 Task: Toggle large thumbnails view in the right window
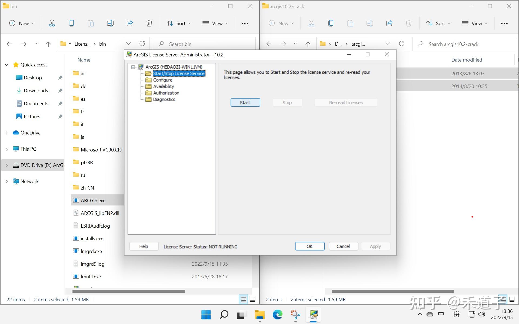pyautogui.click(x=512, y=299)
